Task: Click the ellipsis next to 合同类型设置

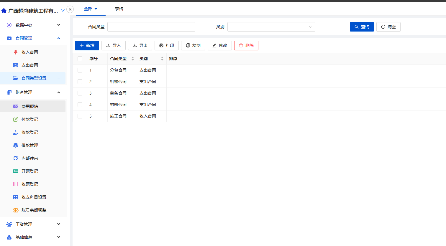Action: click(58, 78)
